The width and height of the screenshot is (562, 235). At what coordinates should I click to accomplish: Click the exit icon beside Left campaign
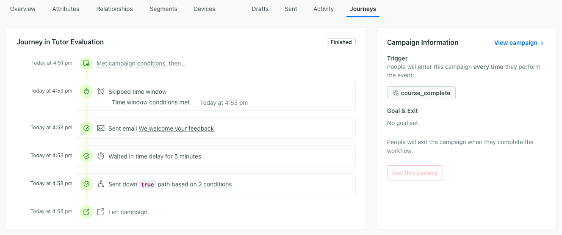click(x=101, y=212)
